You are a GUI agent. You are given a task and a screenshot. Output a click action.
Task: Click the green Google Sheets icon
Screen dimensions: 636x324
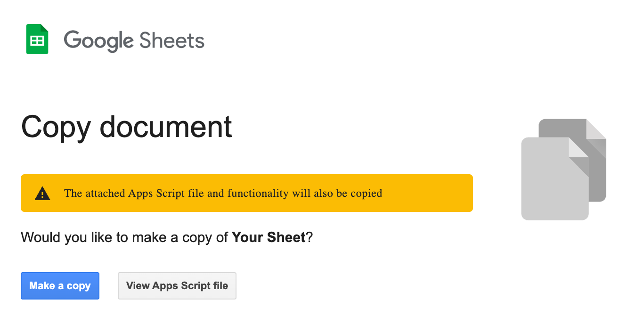tap(37, 39)
